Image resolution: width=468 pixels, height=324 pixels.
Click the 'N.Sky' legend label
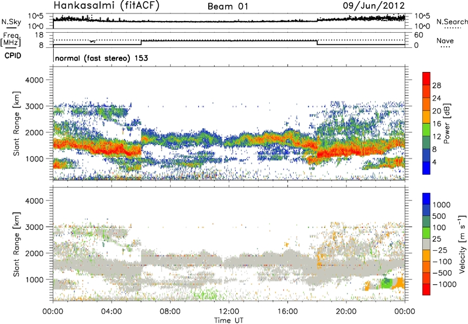[11, 22]
